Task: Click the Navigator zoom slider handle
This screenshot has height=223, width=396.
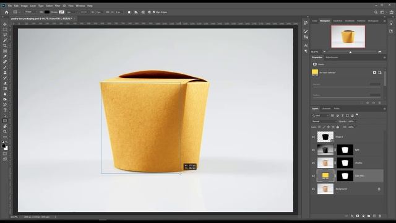Action: [350, 52]
